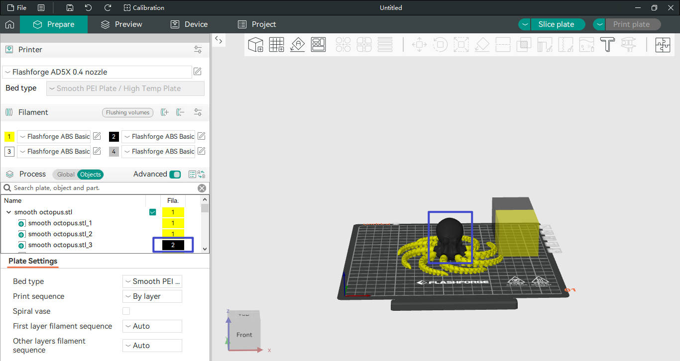680x361 pixels.
Task: Auto orient the selected object
Action: 298,44
